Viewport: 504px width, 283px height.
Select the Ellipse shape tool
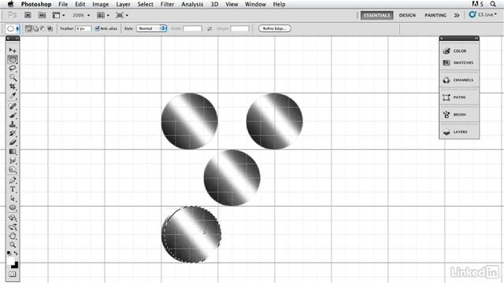pyautogui.click(x=13, y=208)
